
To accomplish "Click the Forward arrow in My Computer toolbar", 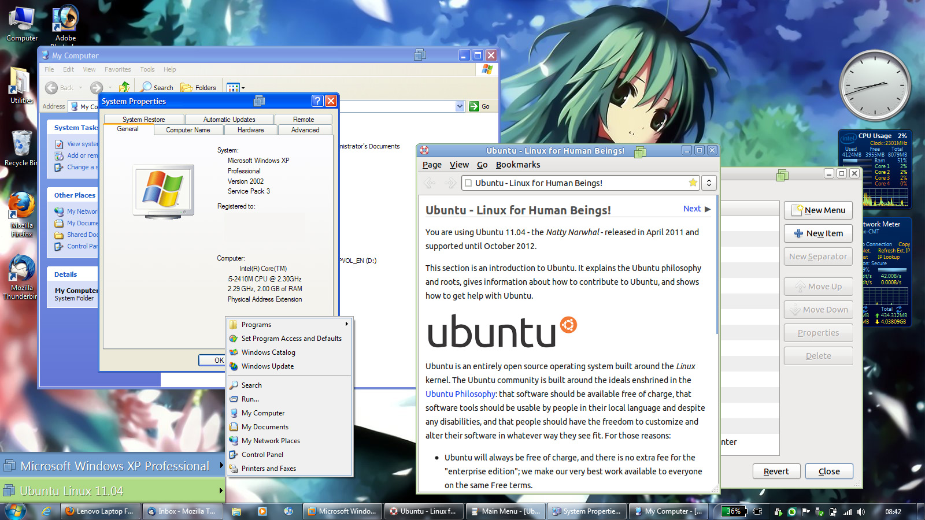I will 97,88.
